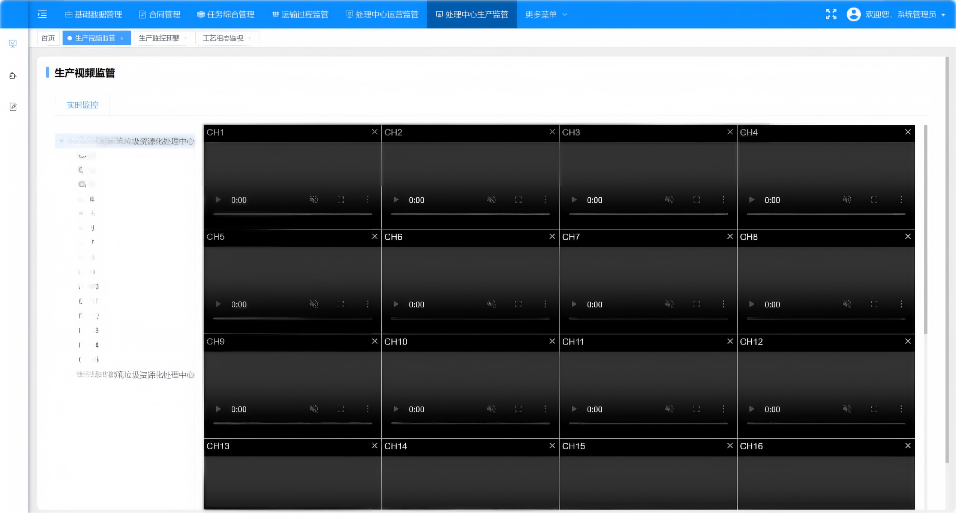Go to 首页 tab
The height and width of the screenshot is (513, 956).
point(48,38)
